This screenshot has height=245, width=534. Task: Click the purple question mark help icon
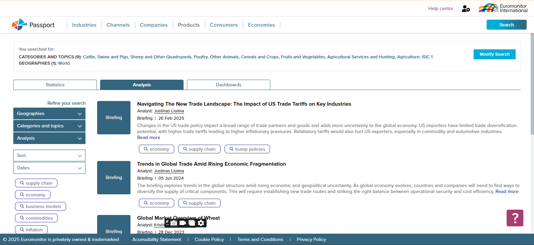click(x=515, y=218)
